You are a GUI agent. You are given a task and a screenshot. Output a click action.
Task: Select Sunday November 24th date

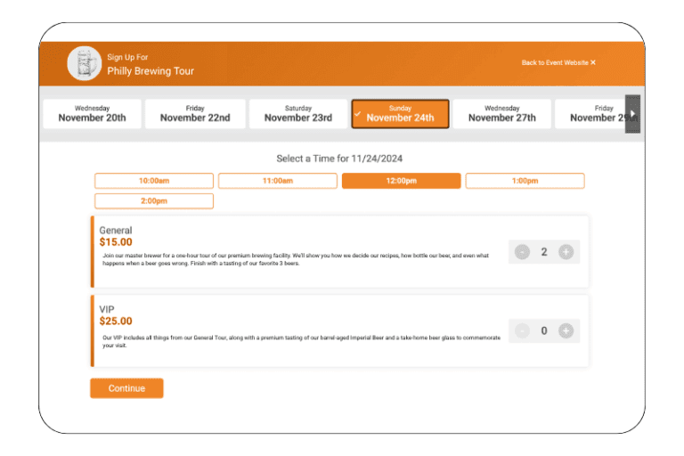[400, 114]
